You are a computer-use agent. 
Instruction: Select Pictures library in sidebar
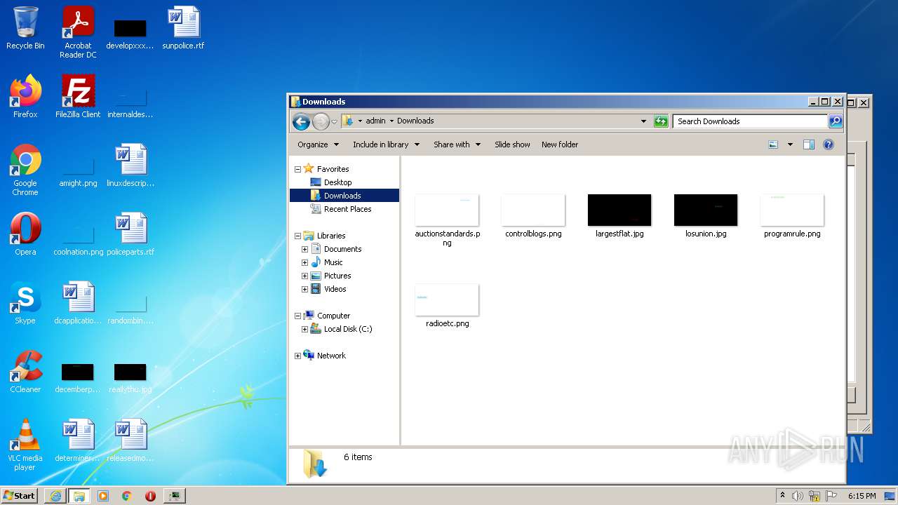(337, 276)
